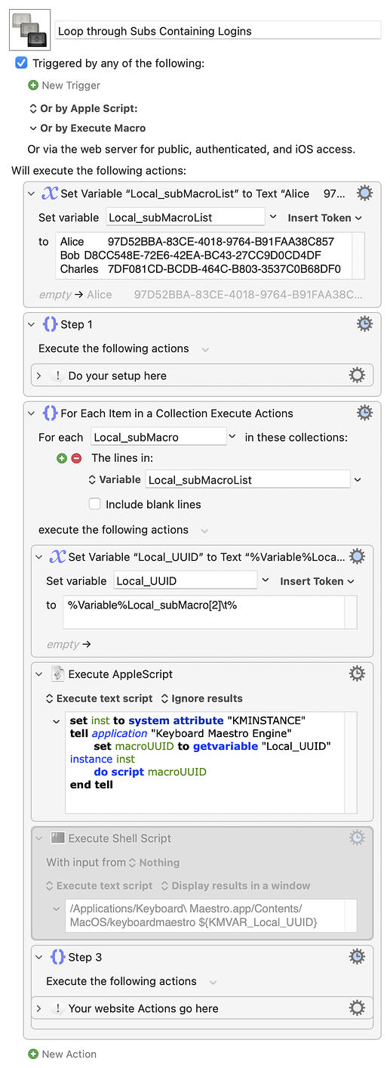Open gear menu for For Each action
Viewport: 390px width, 1068px height.
point(364,413)
